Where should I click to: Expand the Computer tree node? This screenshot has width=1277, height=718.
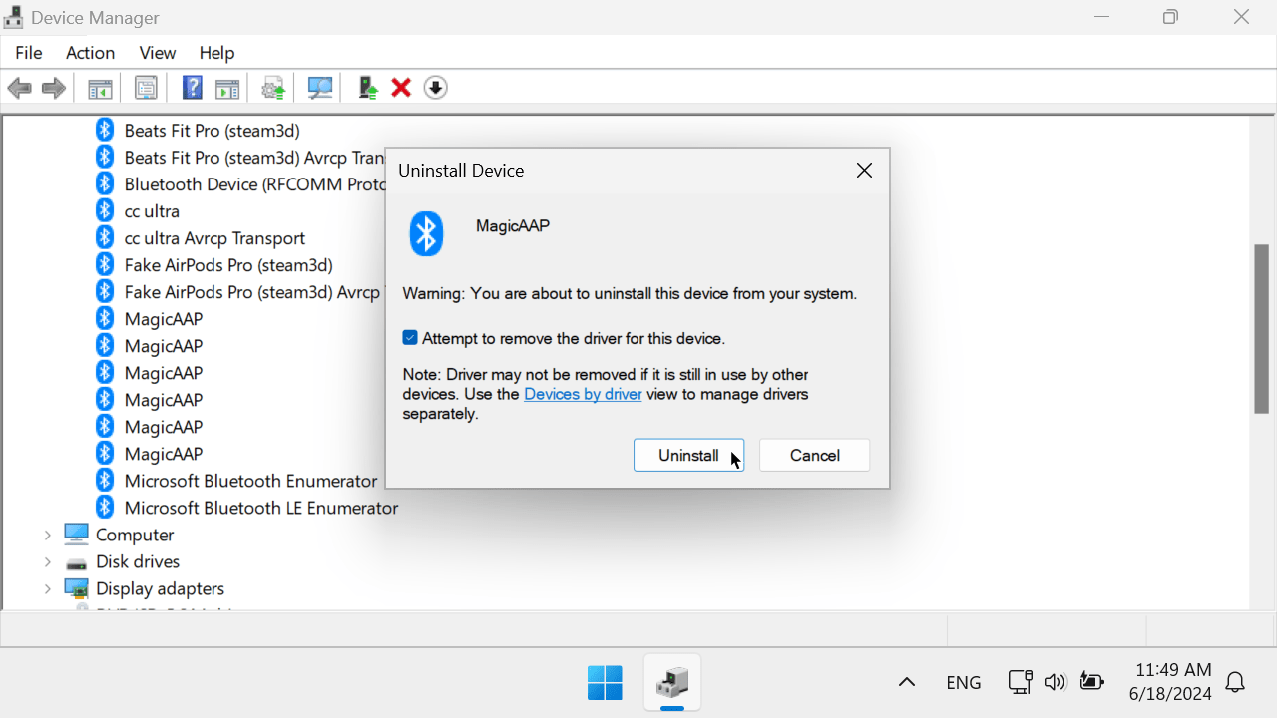tap(47, 536)
